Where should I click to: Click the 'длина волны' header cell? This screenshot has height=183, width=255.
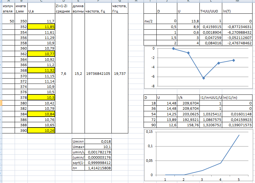click(x=78, y=8)
